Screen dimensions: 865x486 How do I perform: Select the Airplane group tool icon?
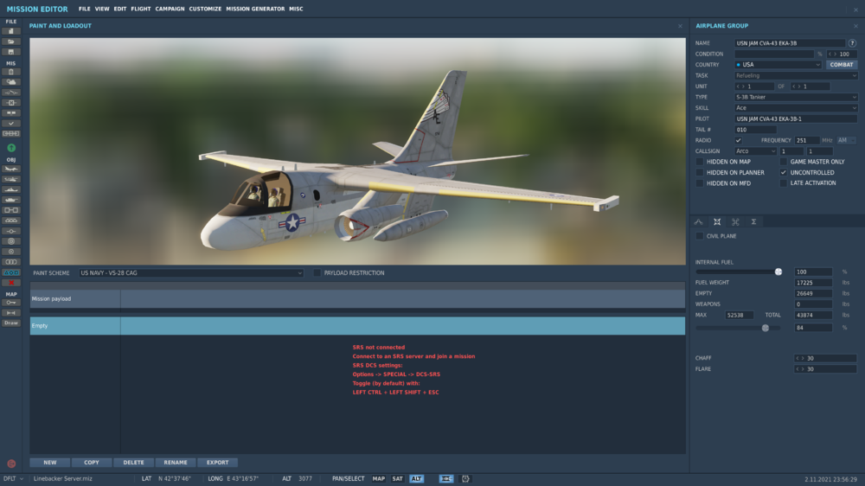tap(11, 169)
